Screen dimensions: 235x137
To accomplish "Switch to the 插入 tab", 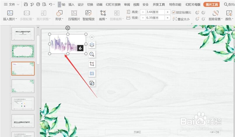I will [71, 4].
